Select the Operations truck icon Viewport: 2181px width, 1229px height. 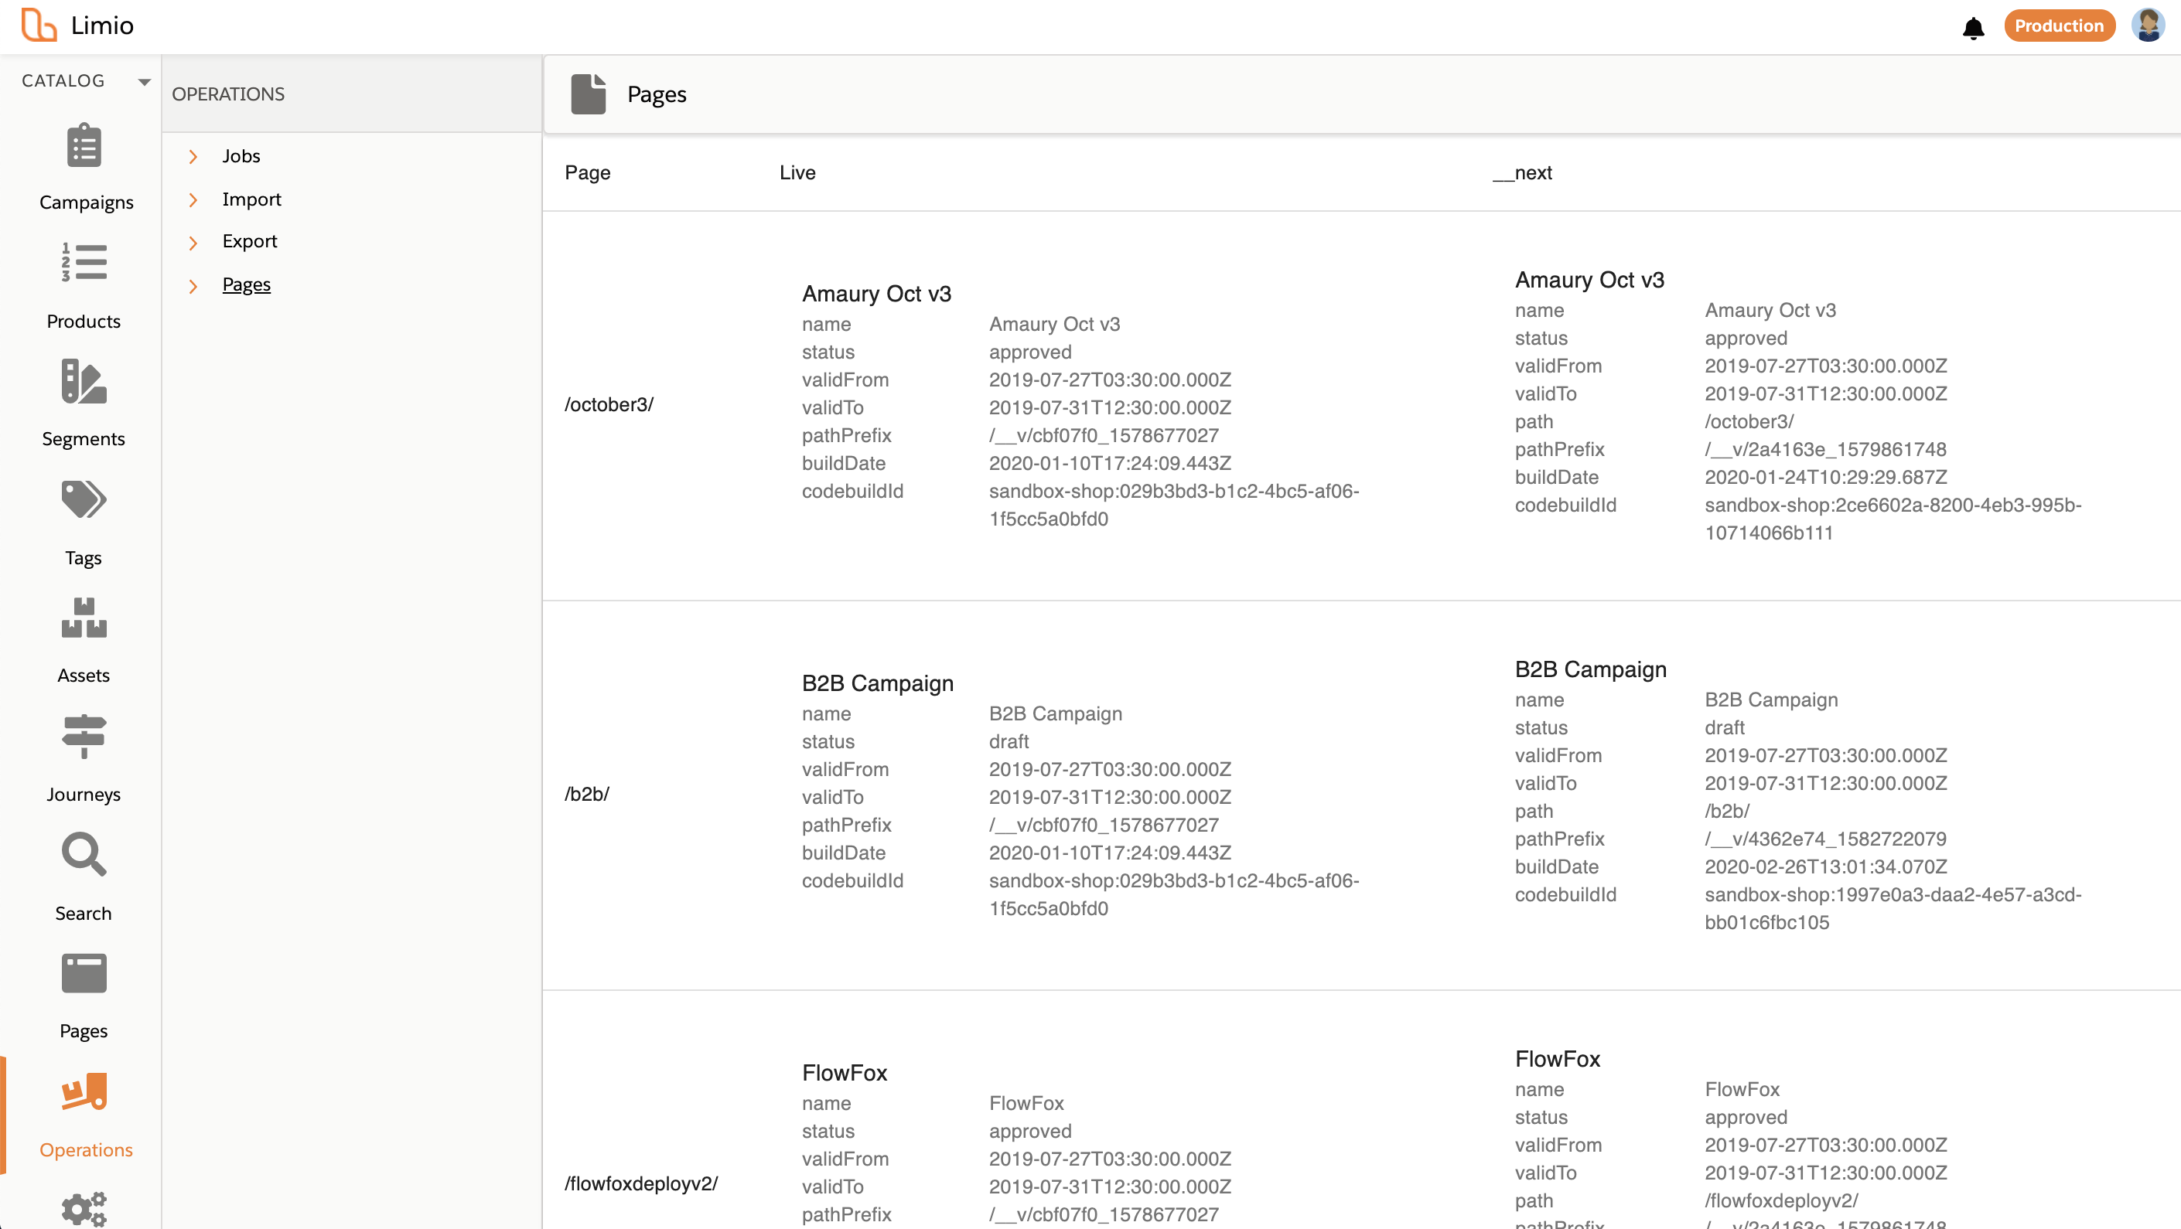(x=84, y=1092)
